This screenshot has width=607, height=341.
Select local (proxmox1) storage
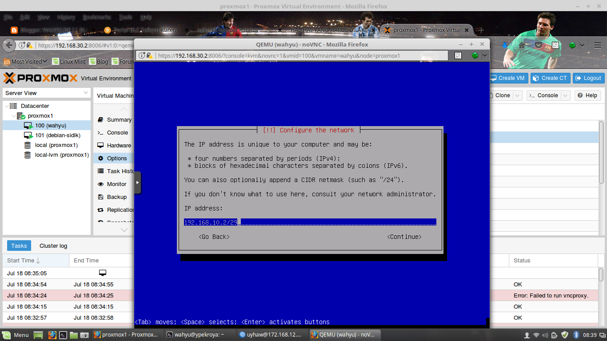(x=47, y=145)
